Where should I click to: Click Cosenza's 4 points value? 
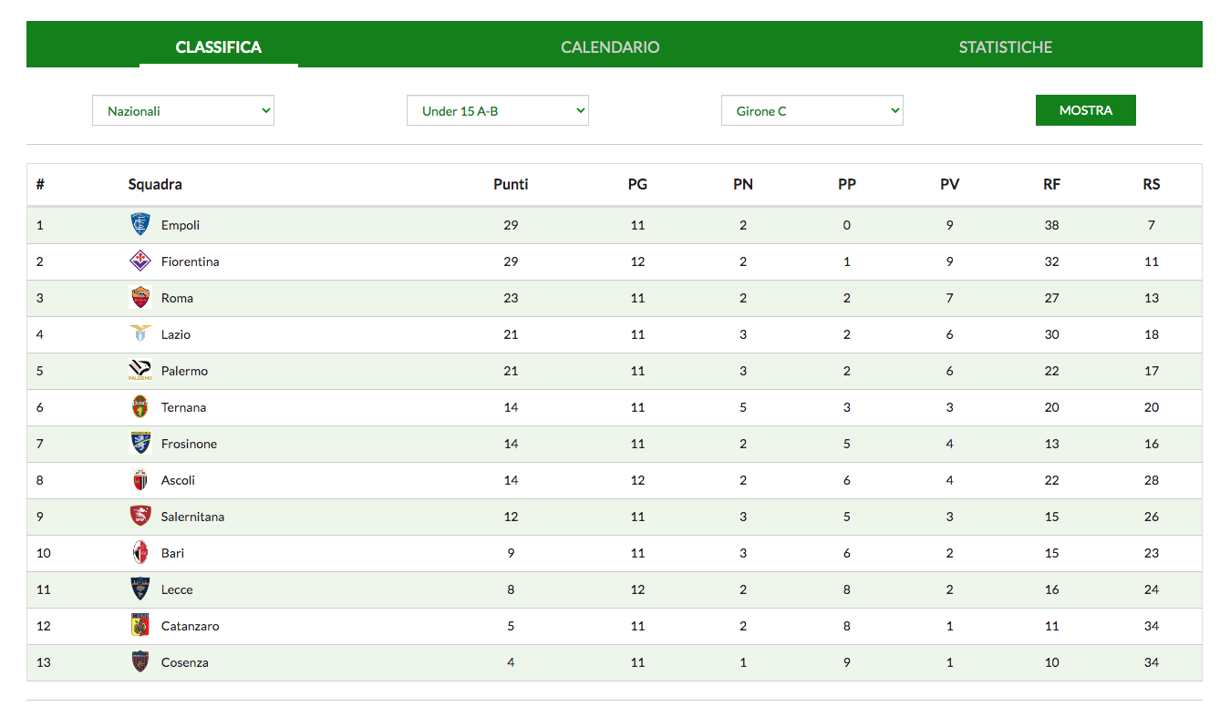[511, 662]
